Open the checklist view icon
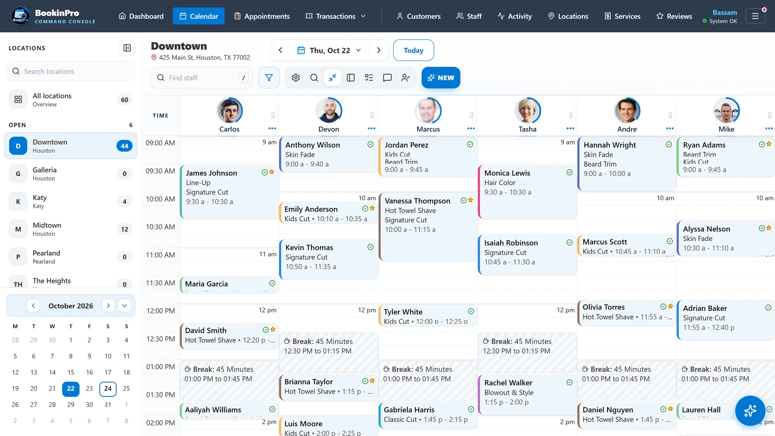 coord(369,78)
